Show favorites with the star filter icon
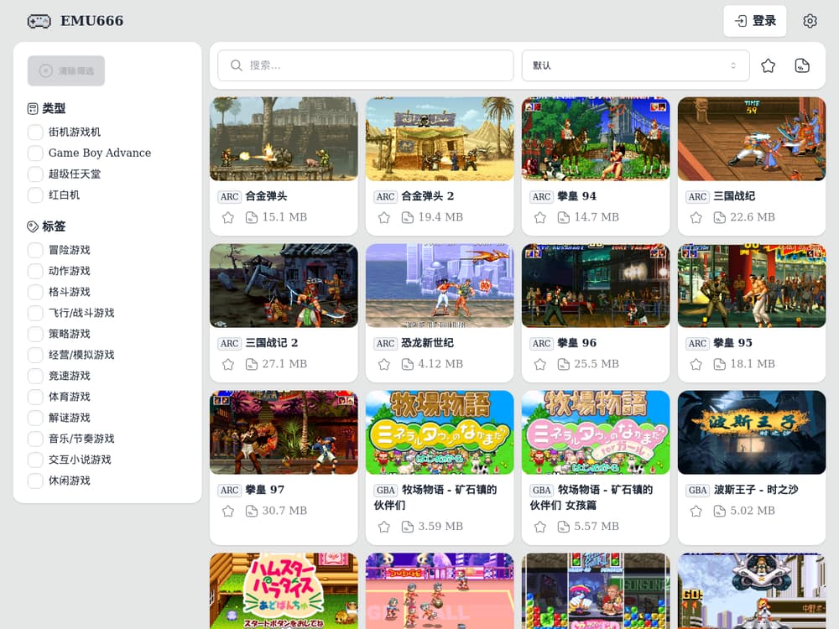The height and width of the screenshot is (629, 839). (768, 65)
